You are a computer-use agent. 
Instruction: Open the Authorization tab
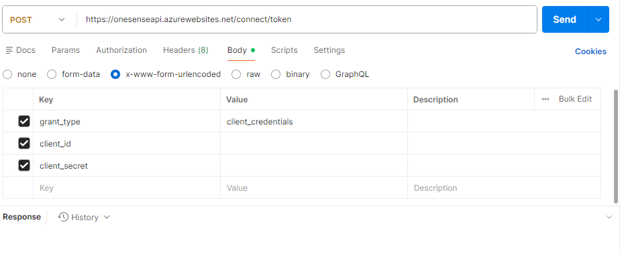121,50
